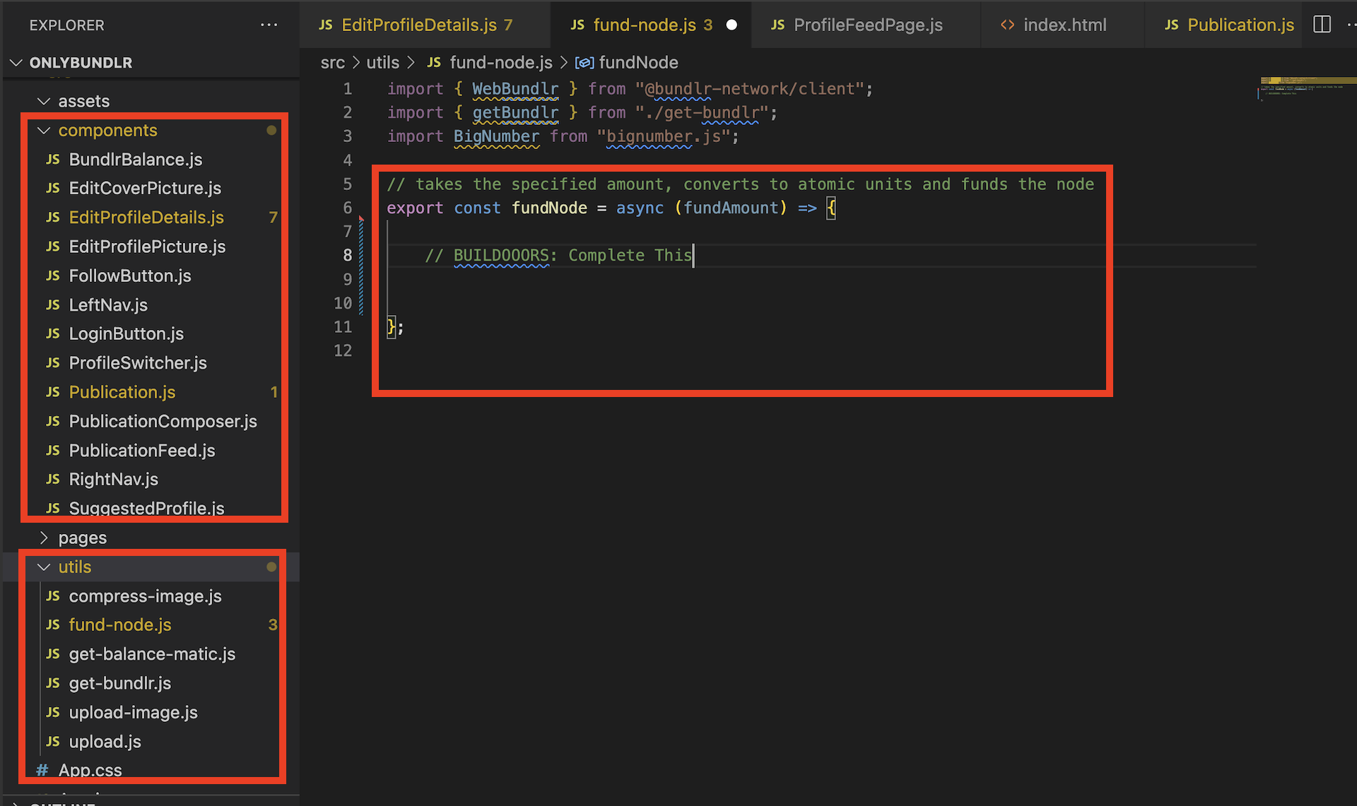Click unsaved dot on fund-node.js tab
Screen dimensions: 1357x806
click(732, 25)
